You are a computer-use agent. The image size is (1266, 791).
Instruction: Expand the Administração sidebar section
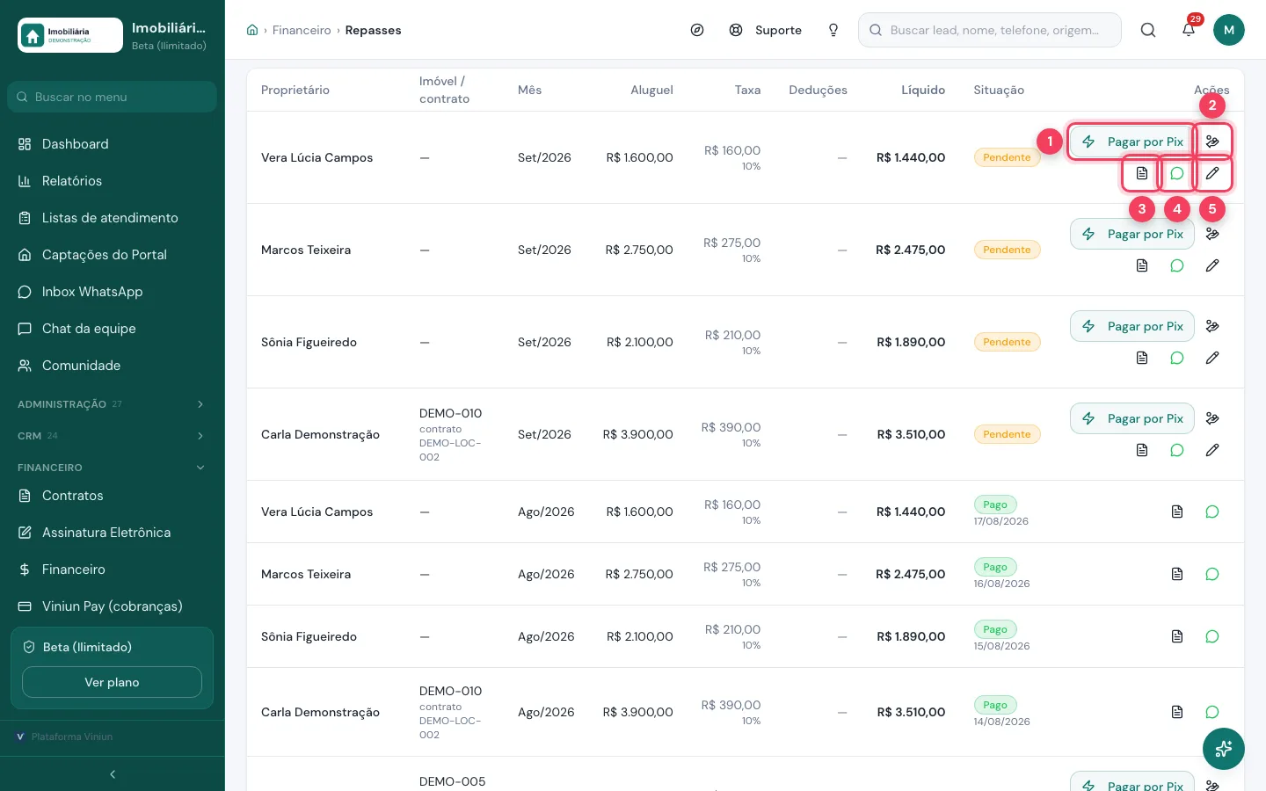pos(112,404)
